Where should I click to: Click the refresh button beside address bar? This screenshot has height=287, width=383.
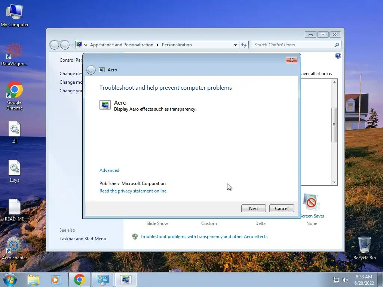pyautogui.click(x=244, y=45)
